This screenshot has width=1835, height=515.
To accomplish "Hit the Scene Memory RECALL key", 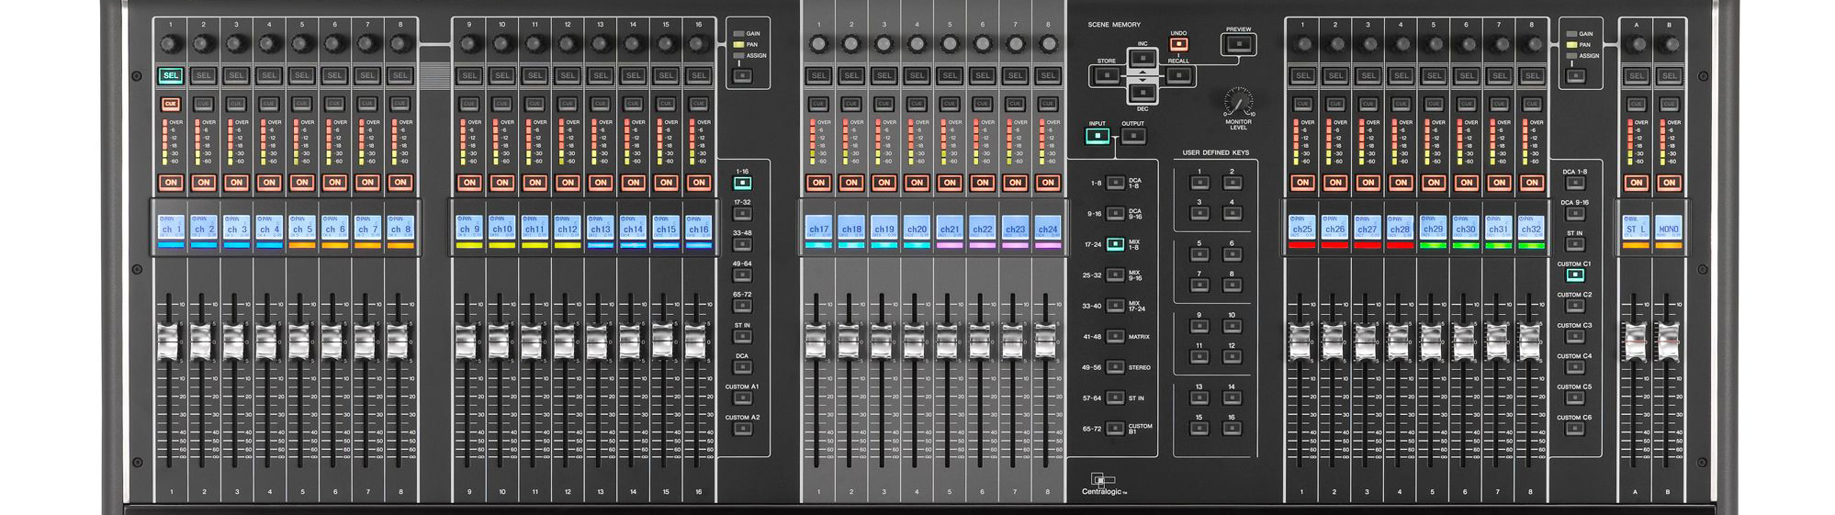I will (x=1179, y=75).
